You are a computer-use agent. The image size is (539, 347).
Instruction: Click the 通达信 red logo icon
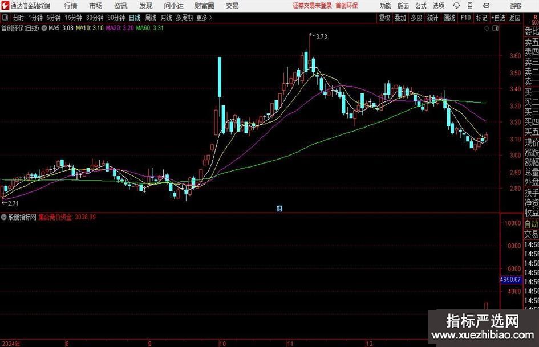click(x=5, y=6)
